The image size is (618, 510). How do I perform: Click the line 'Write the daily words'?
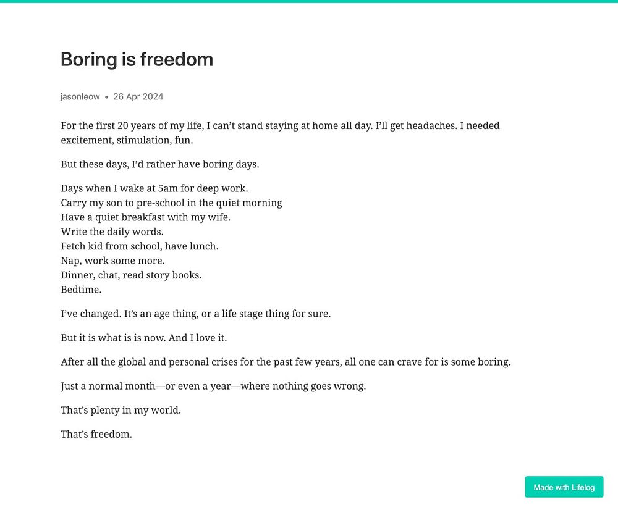[x=112, y=232]
